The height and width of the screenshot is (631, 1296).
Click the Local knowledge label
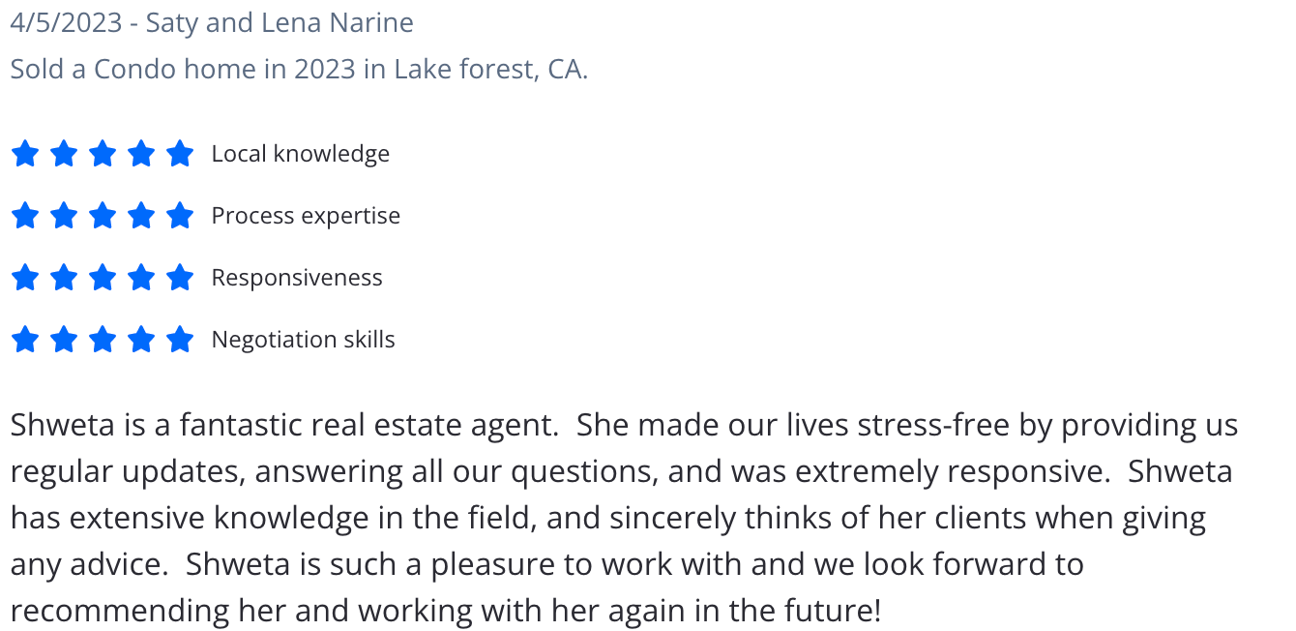click(301, 154)
